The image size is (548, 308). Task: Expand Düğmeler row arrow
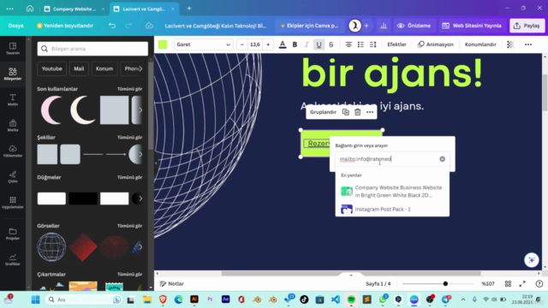point(140,198)
